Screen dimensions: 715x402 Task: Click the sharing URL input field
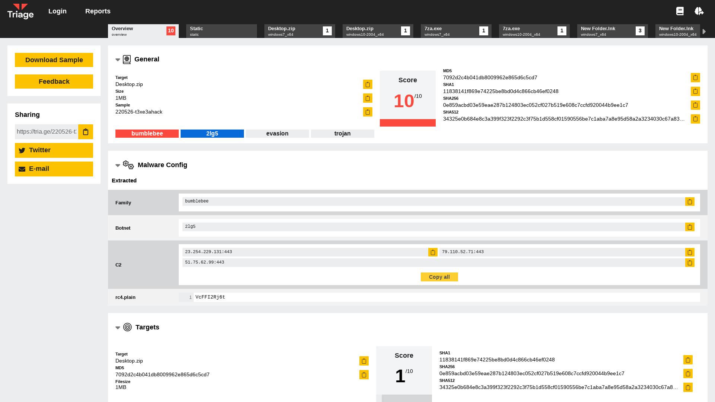point(47,132)
